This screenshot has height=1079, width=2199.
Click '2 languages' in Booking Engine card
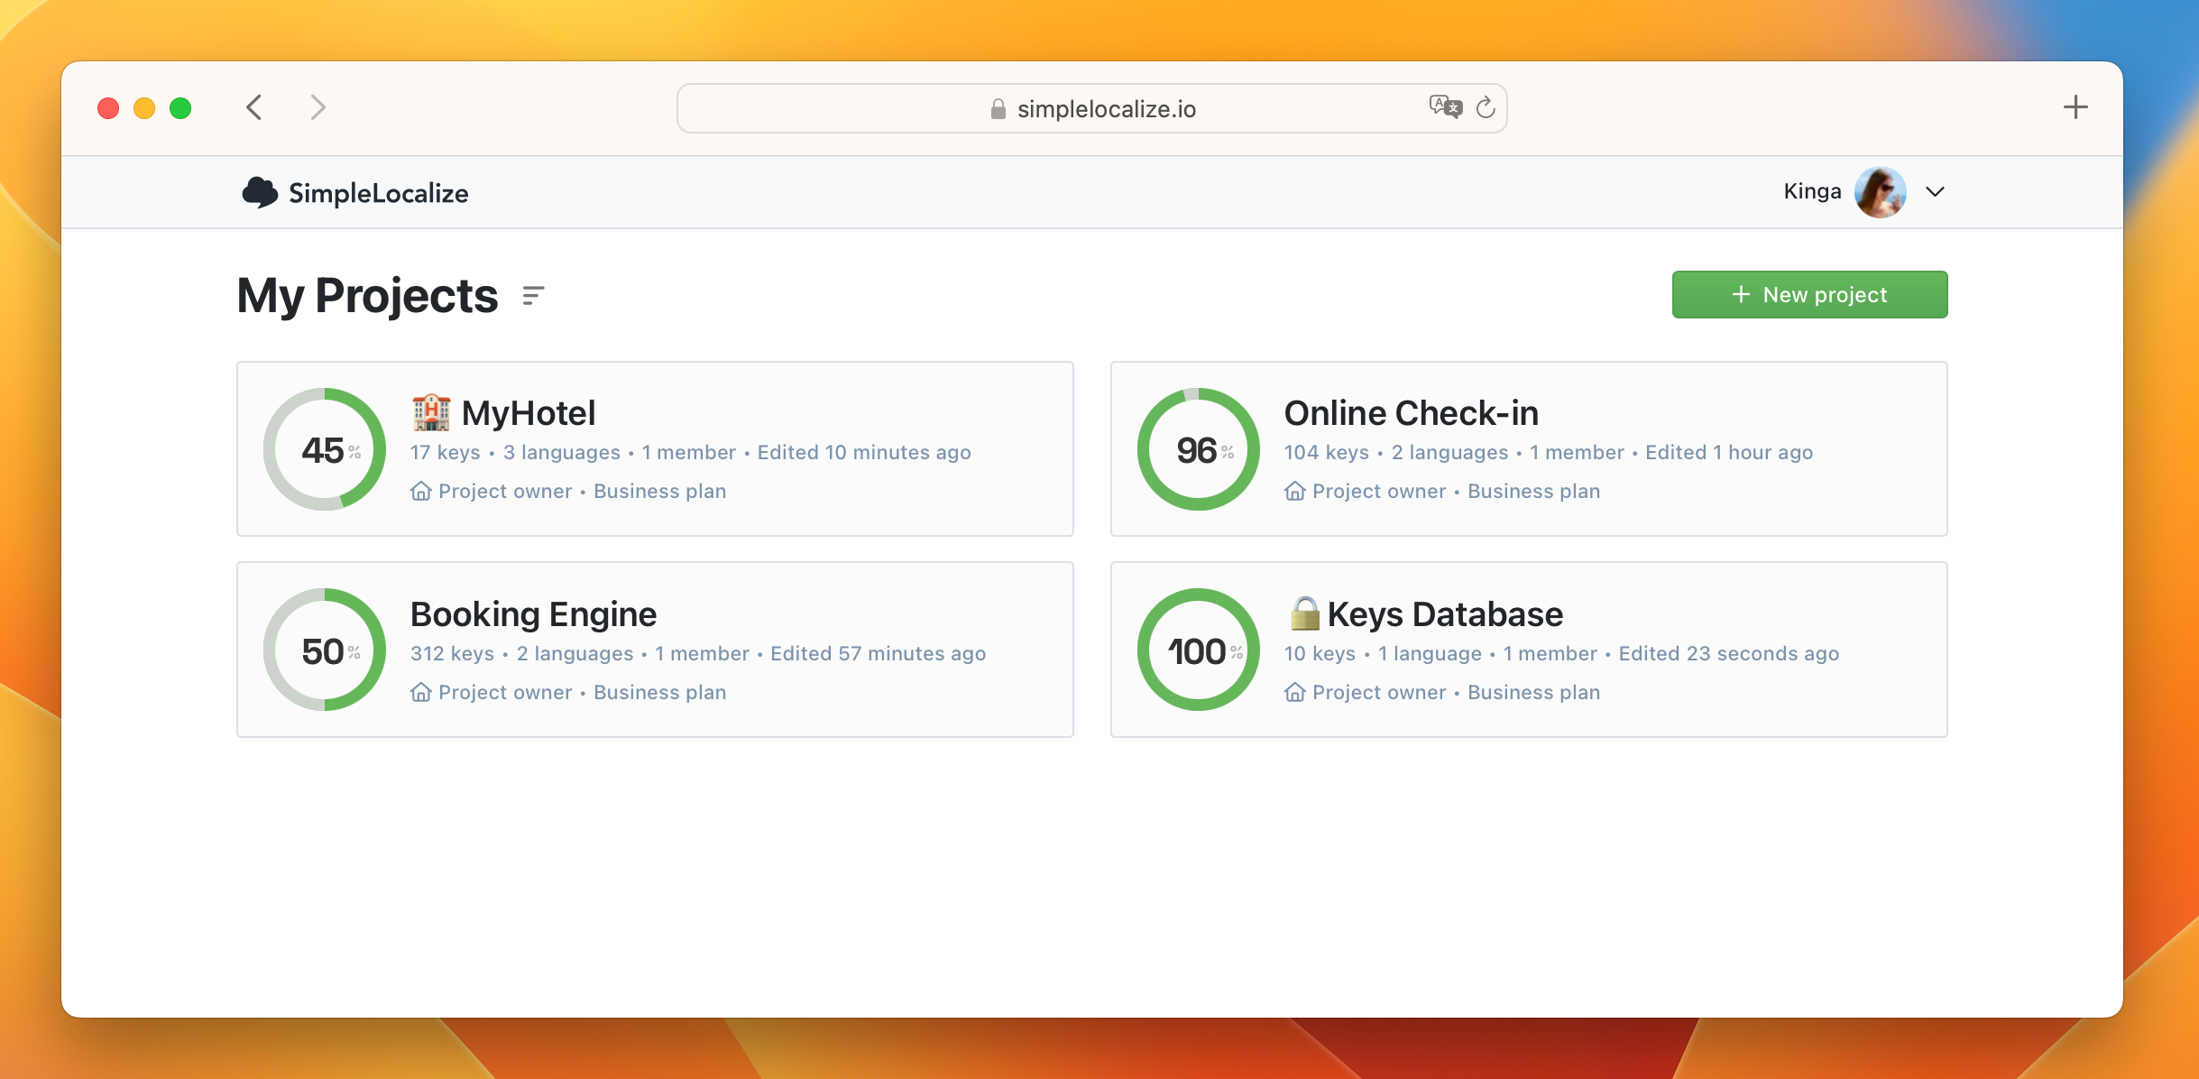(575, 653)
